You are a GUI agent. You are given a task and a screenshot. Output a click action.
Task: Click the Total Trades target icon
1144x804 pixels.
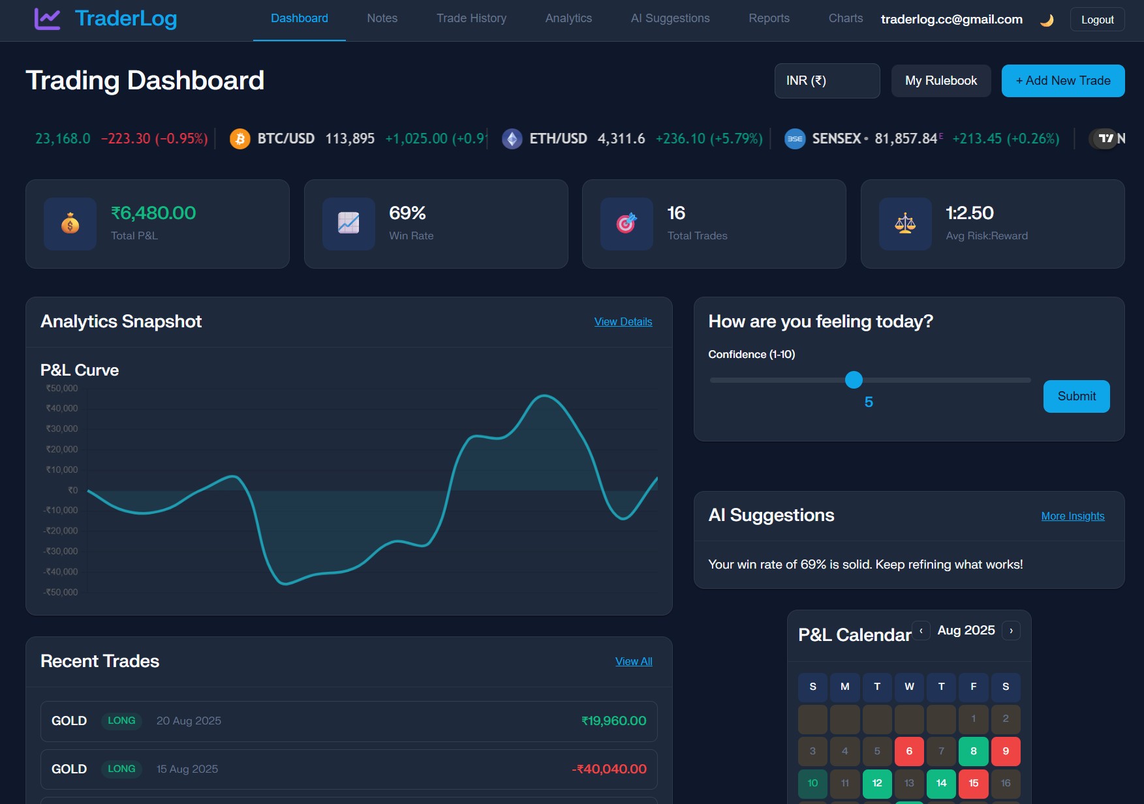coord(626,224)
